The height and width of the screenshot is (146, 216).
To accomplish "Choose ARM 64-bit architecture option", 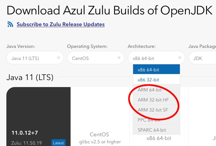I will pyautogui.click(x=156, y=90).
